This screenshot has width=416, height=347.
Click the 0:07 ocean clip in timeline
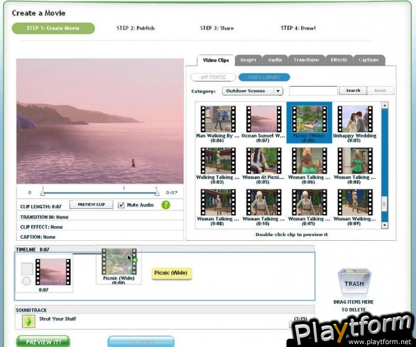[53, 272]
